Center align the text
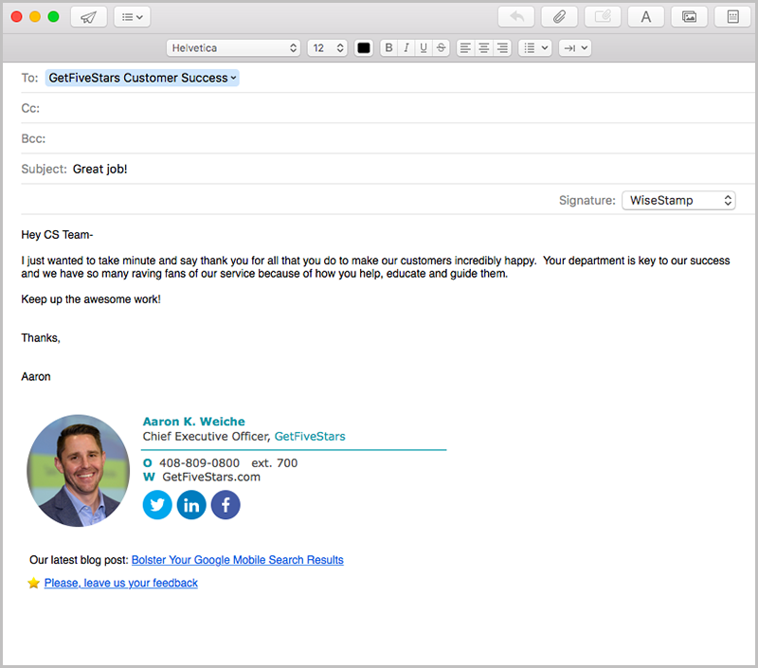758x668 pixels. pos(484,48)
